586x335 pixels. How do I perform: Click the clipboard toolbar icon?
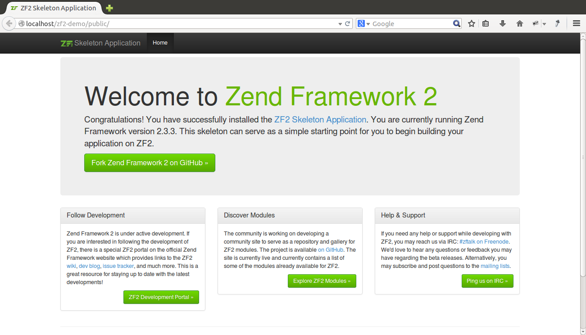pos(486,23)
